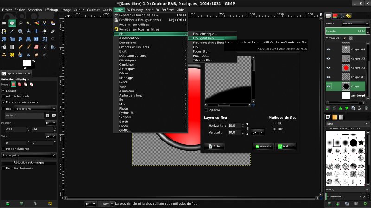Viewport: 371px width, 208px height.
Task: Select the Scissors Select tool
Action: point(45,23)
